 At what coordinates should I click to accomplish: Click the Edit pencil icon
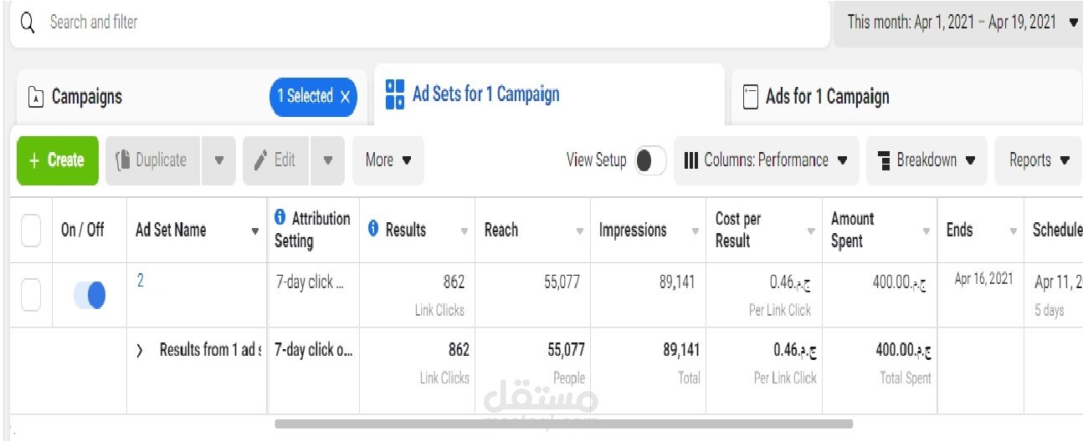(x=260, y=160)
